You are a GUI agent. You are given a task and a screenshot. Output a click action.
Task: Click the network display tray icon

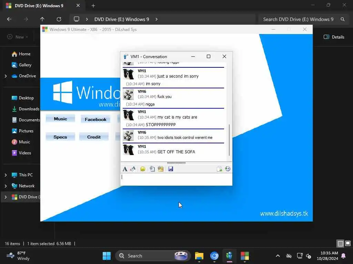pos(300,256)
